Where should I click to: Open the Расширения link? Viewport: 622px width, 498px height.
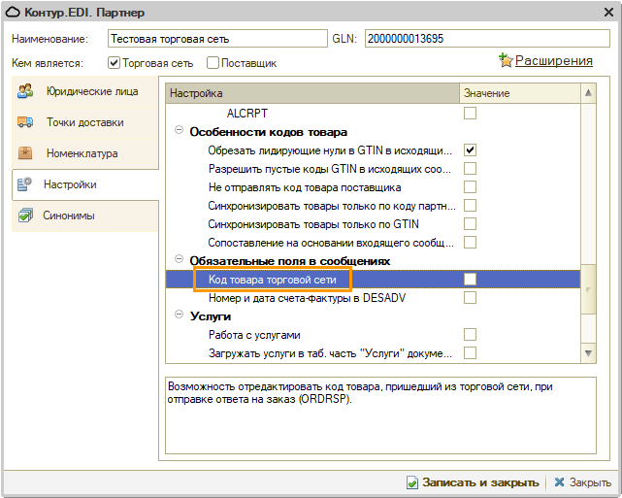tap(553, 60)
